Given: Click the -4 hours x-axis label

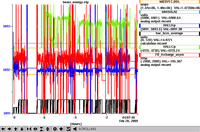Looking at the screenshot, I should click(x=75, y=118).
